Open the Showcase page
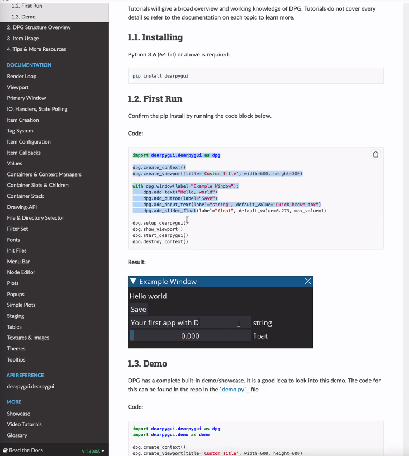The image size is (409, 456). [18, 414]
